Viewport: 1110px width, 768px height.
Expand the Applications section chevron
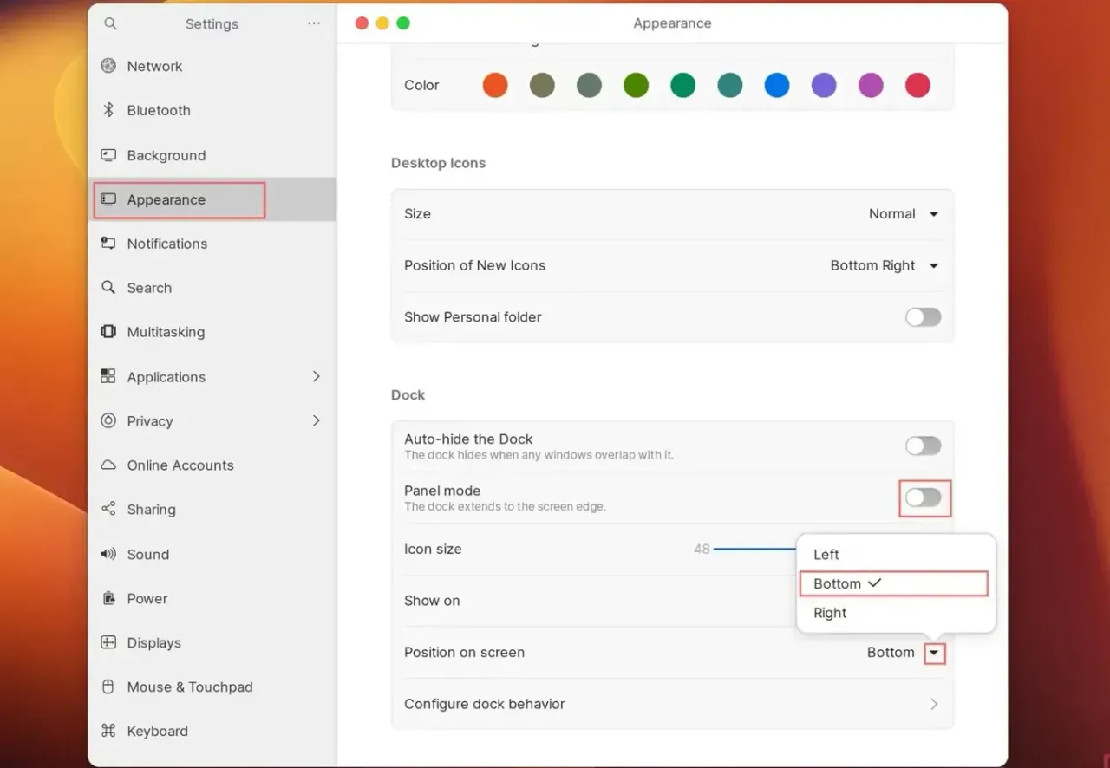click(x=316, y=376)
